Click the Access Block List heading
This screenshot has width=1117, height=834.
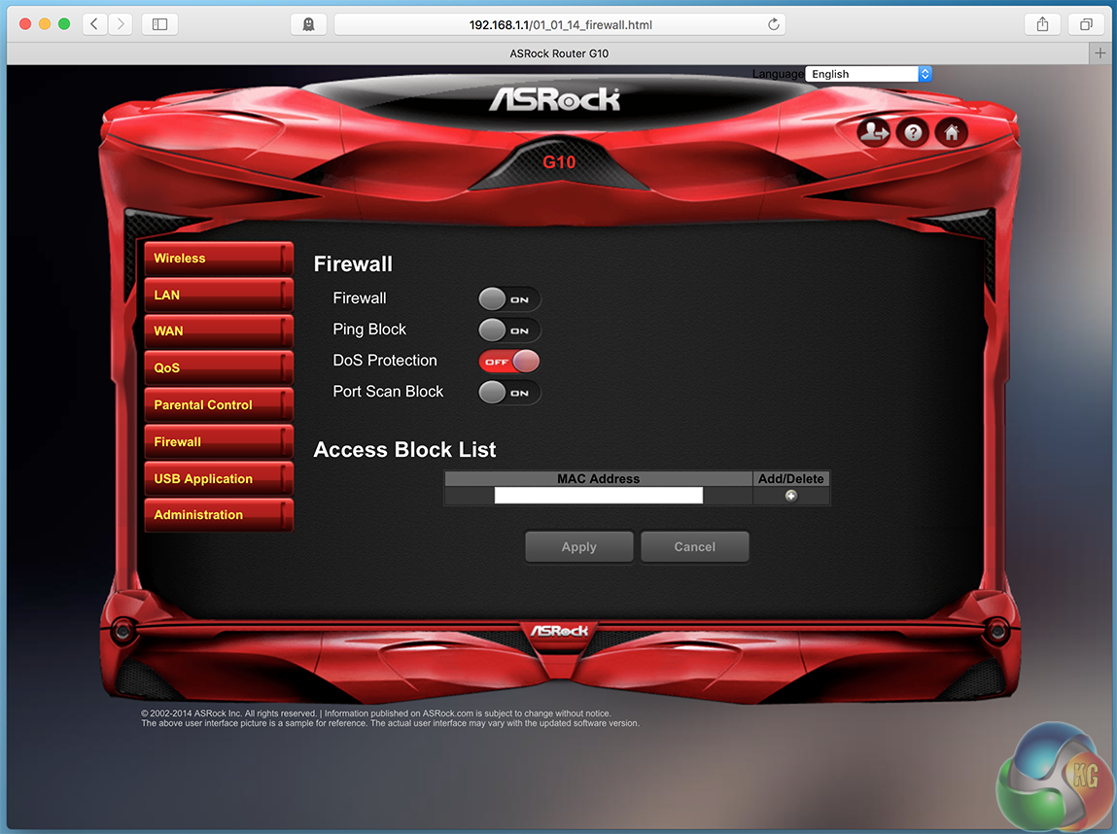tap(404, 449)
